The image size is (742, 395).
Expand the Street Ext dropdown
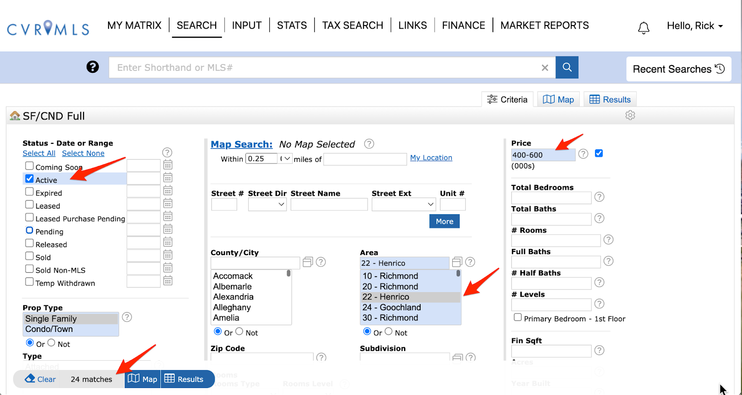404,204
